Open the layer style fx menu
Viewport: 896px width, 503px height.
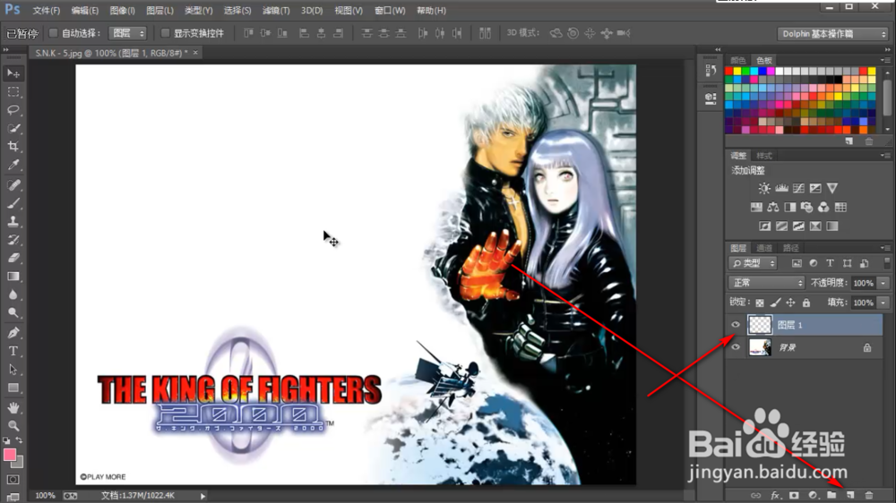(x=775, y=495)
